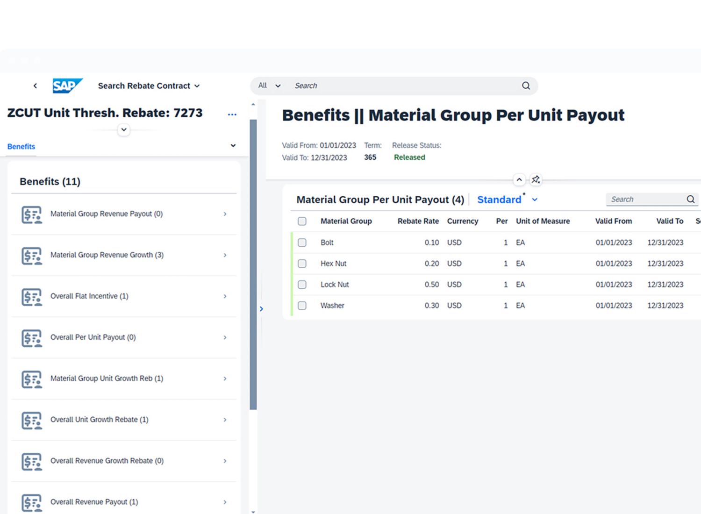
Task: Click the table search input field
Action: 645,200
